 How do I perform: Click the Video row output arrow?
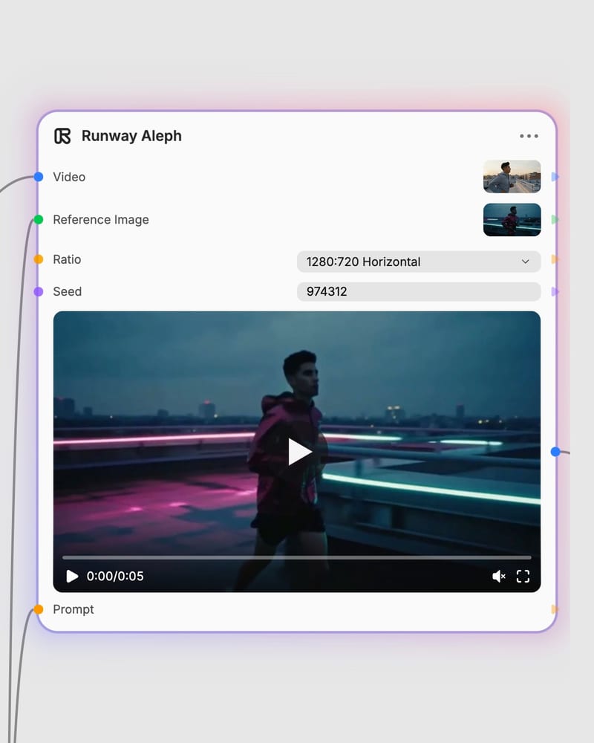555,177
